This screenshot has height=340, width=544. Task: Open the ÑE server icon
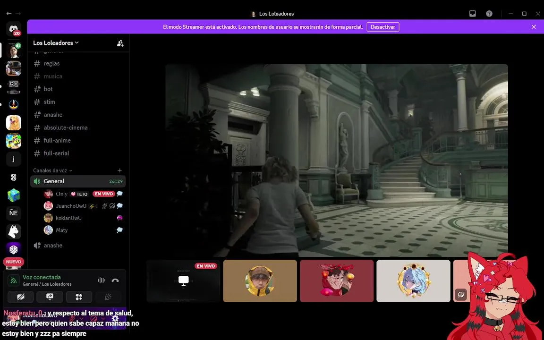click(14, 213)
